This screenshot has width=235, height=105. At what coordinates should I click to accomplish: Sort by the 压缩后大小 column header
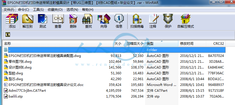135,44
